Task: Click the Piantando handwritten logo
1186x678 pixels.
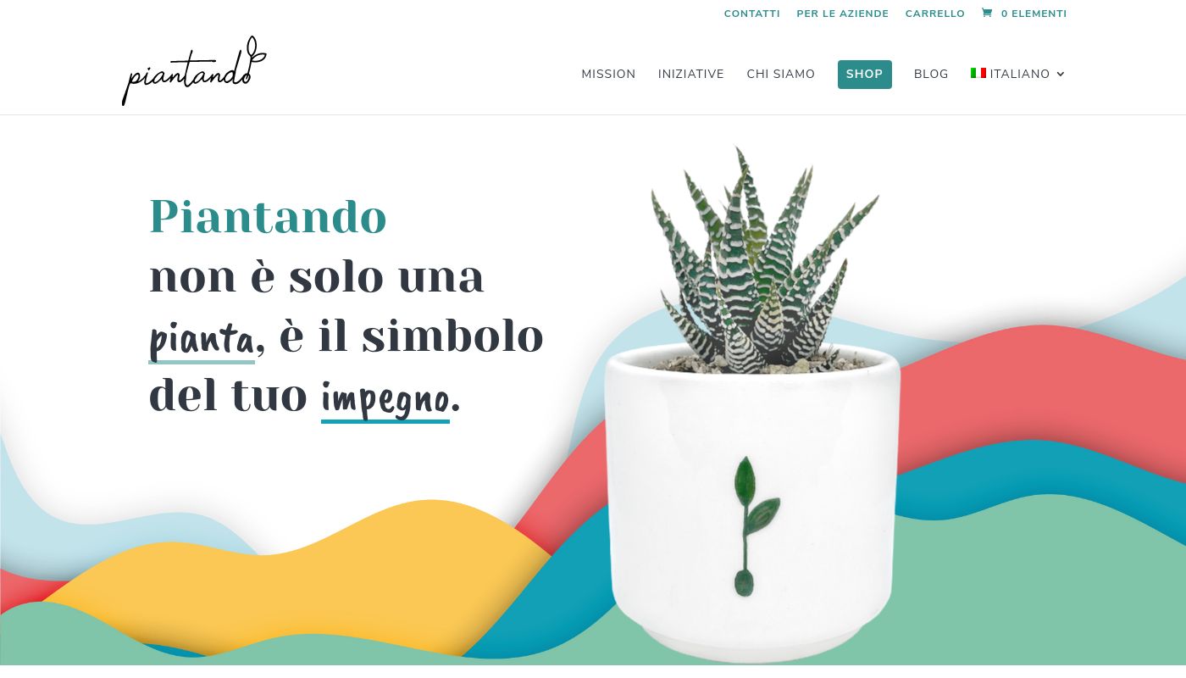Action: tap(194, 71)
